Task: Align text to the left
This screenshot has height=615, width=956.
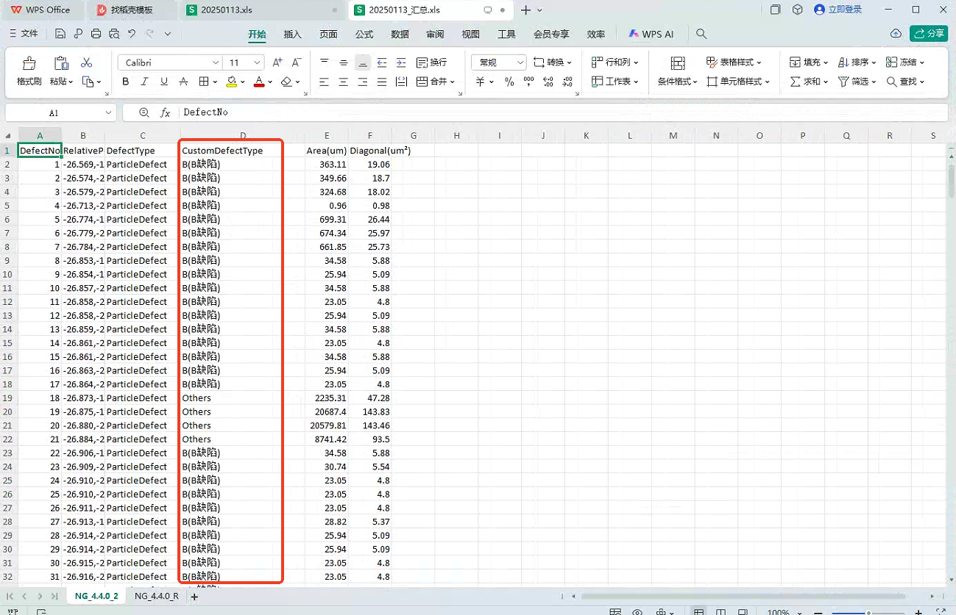Action: 325,82
